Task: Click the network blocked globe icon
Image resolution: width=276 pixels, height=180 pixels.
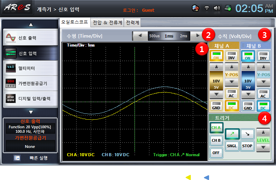Action: pos(196,8)
